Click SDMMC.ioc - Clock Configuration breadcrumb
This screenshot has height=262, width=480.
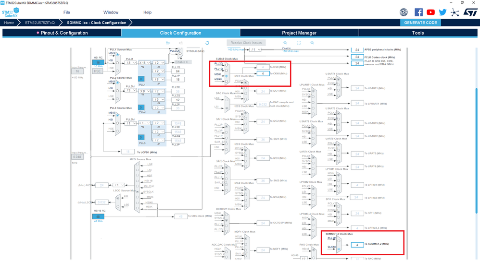pyautogui.click(x=96, y=23)
